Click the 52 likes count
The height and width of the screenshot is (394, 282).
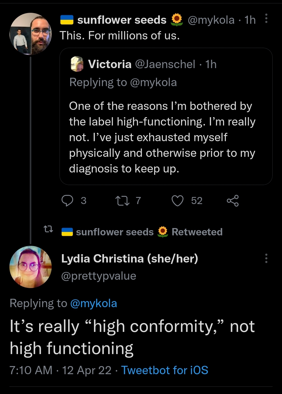click(x=197, y=201)
